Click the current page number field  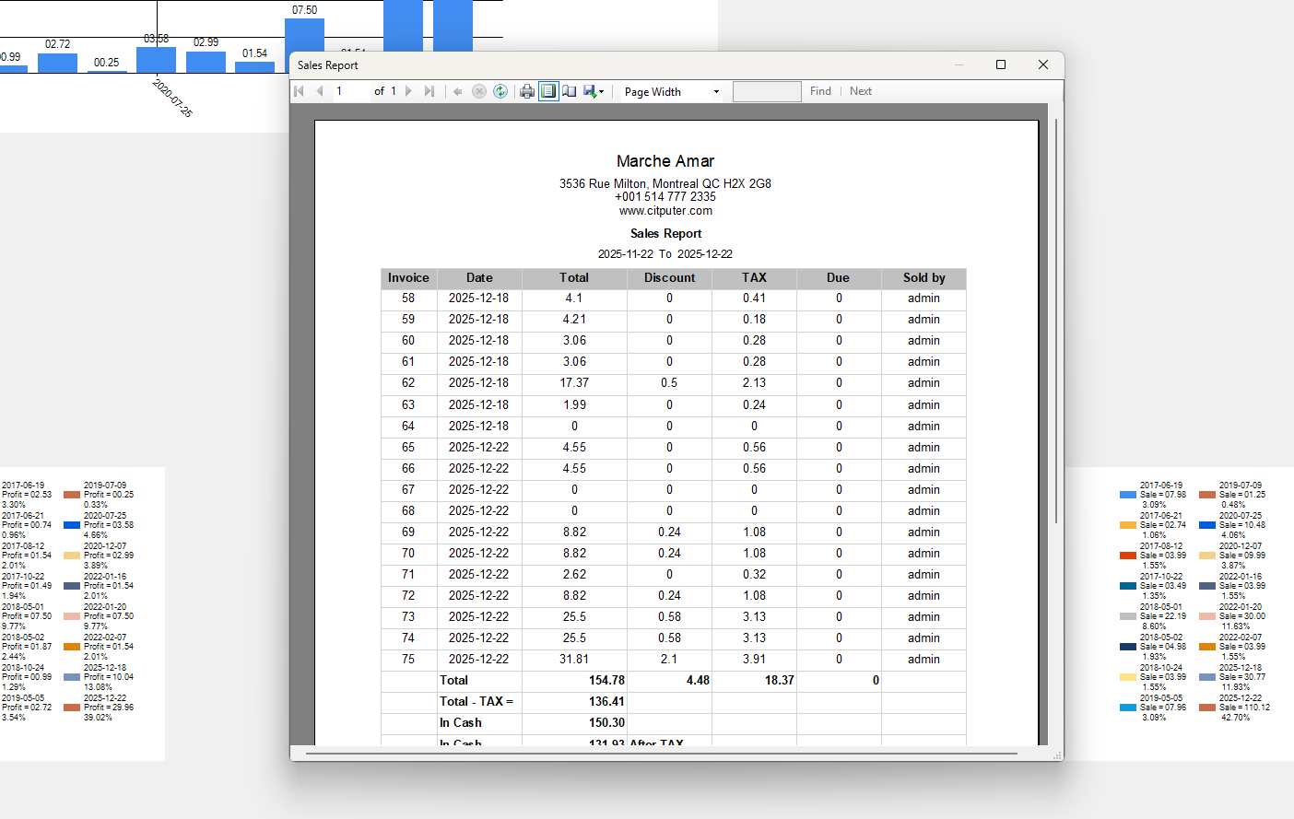pos(350,91)
